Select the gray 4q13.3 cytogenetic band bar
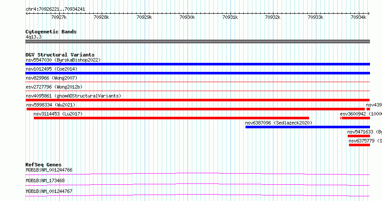Screen dimensions: 382x201 197,41
